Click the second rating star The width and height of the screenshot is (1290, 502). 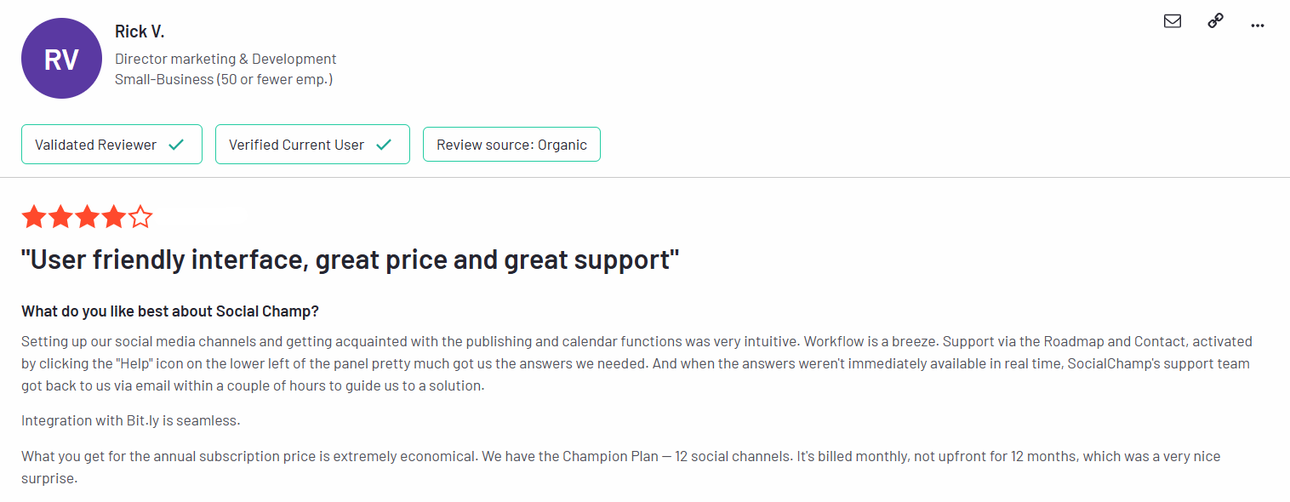(60, 217)
